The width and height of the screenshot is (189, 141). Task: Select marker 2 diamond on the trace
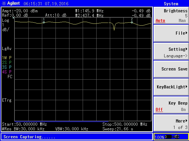pyautogui.click(x=132, y=22)
